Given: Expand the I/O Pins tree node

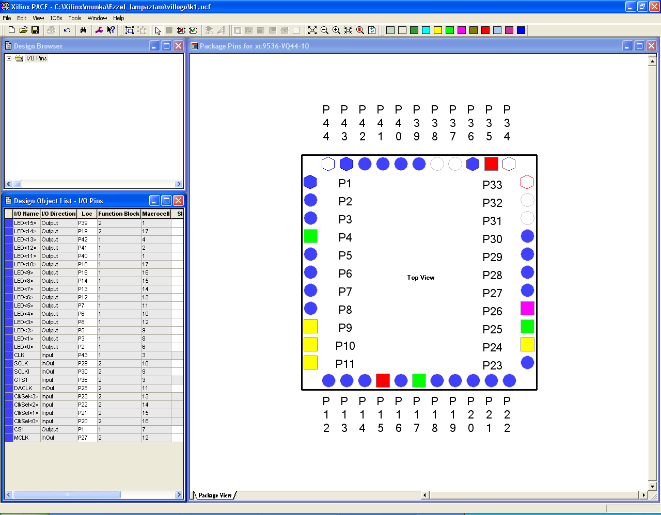Looking at the screenshot, I should 9,58.
